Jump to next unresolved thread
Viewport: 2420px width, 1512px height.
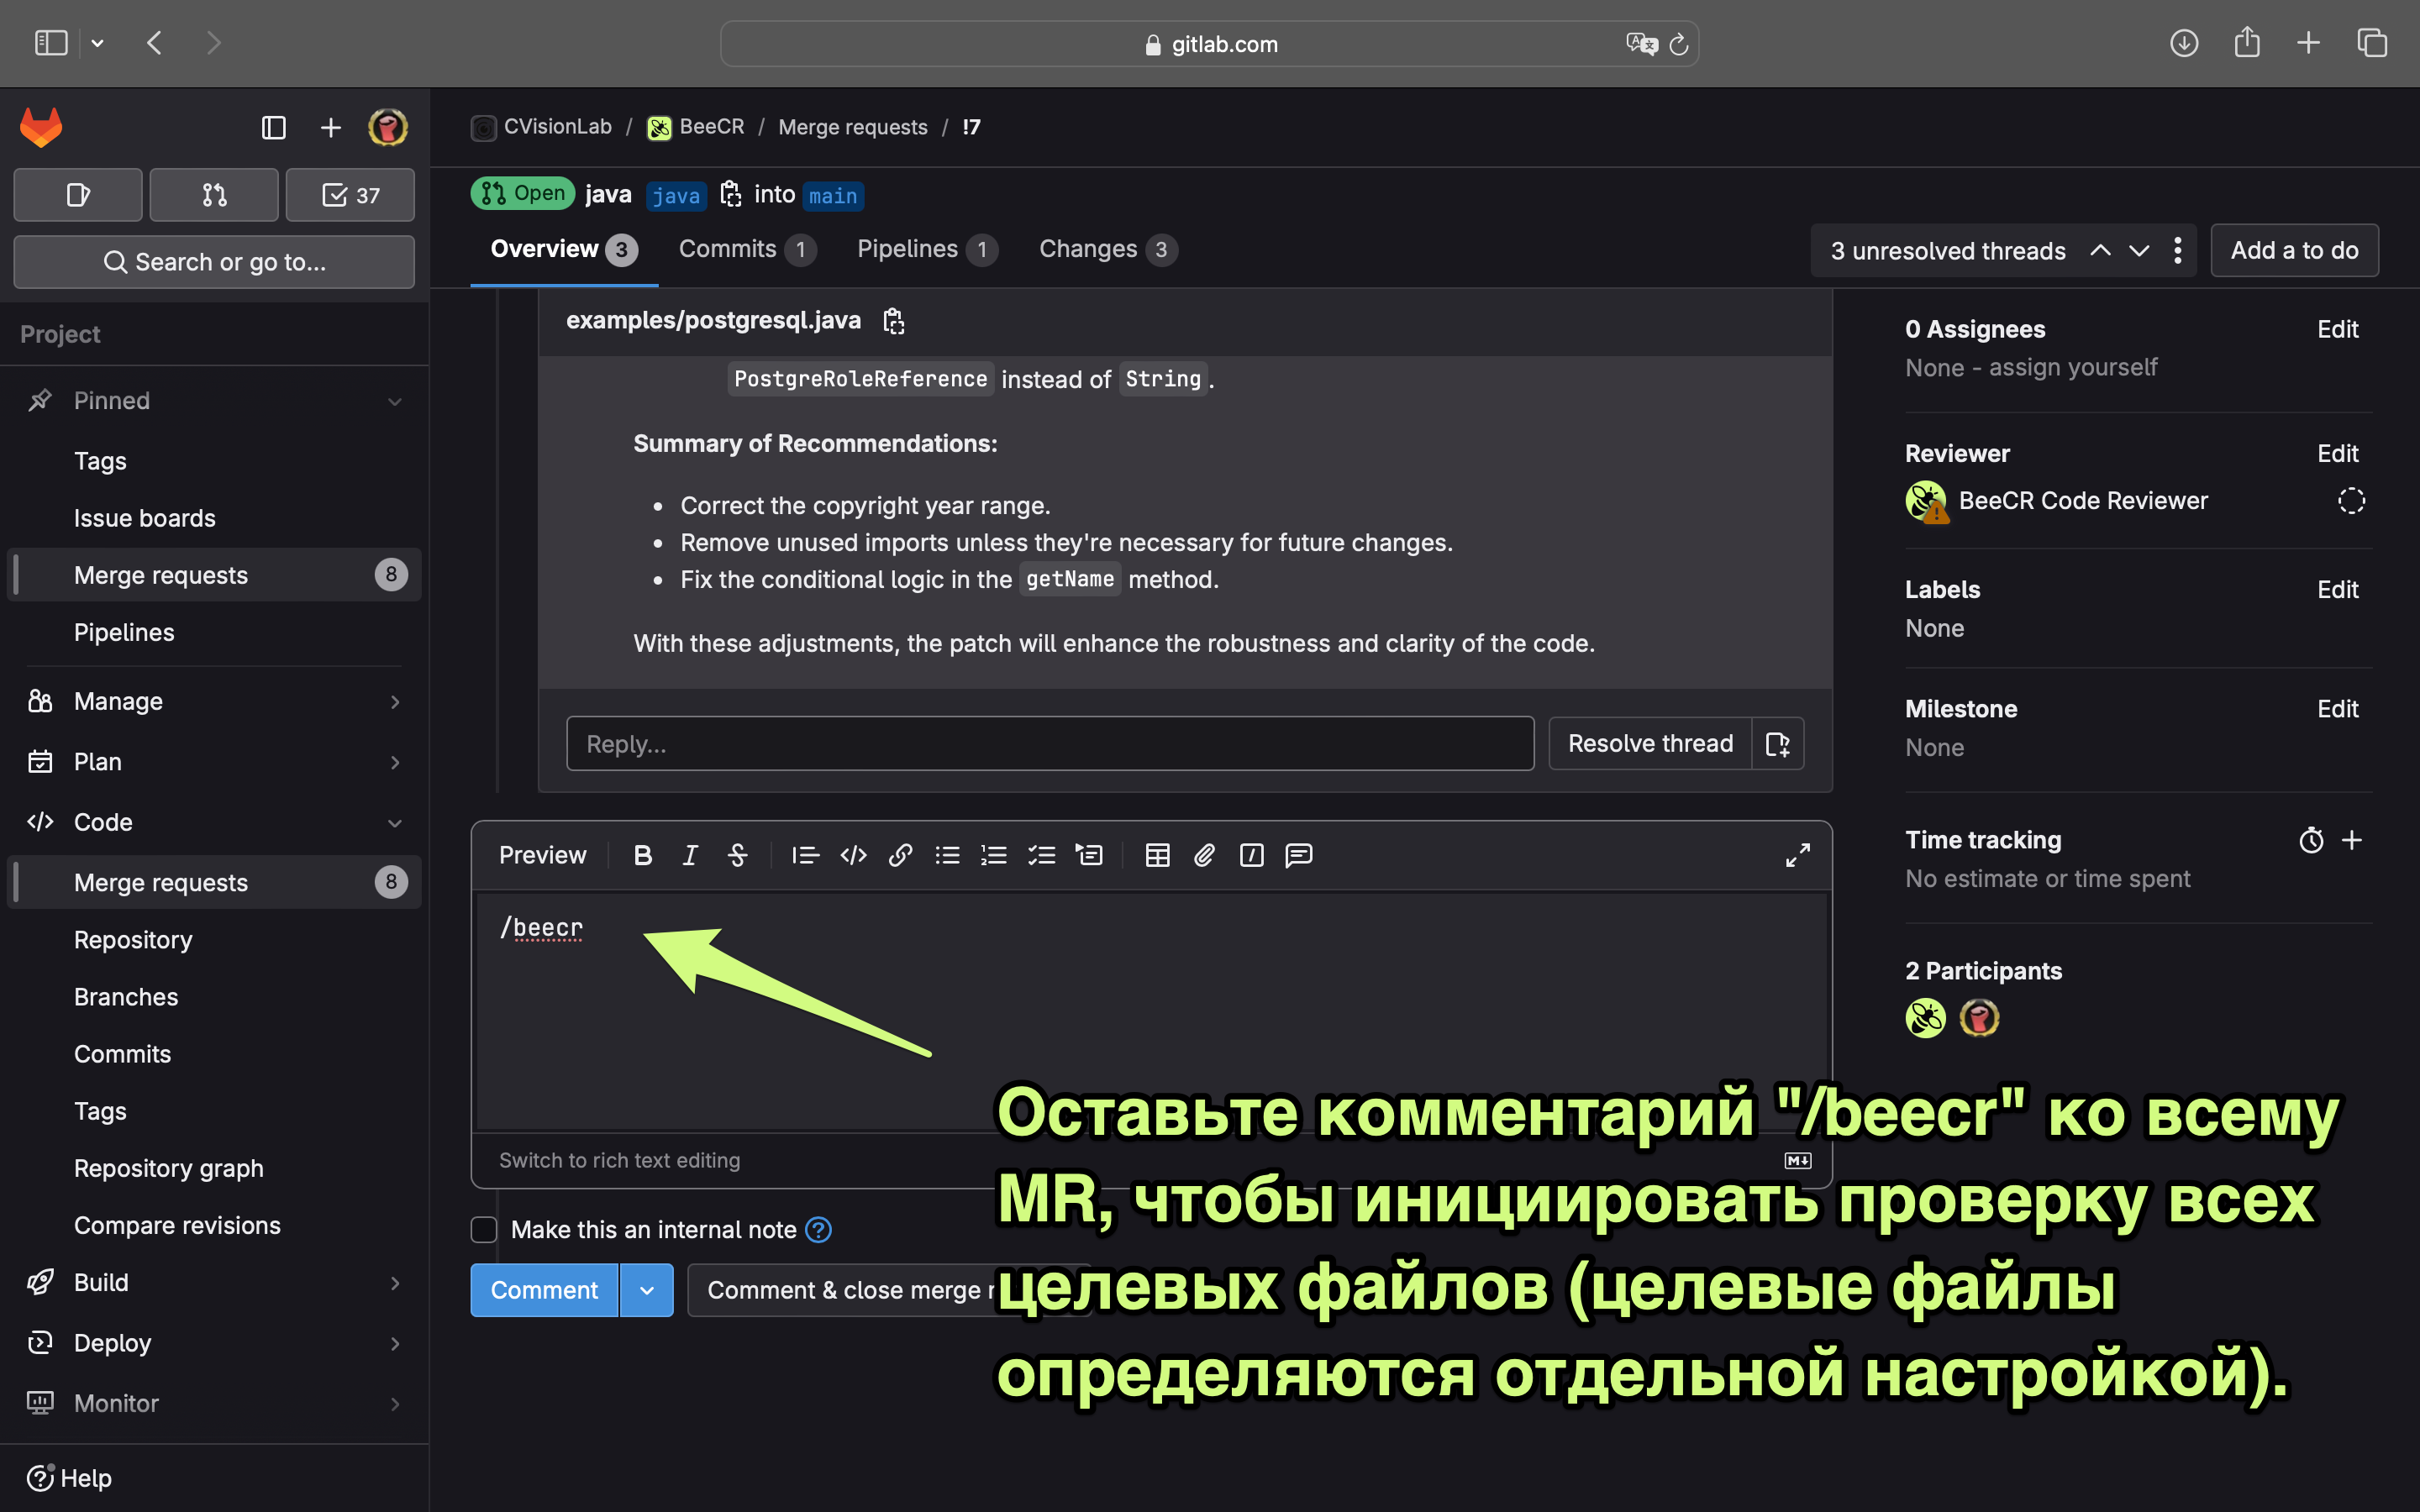(2139, 250)
